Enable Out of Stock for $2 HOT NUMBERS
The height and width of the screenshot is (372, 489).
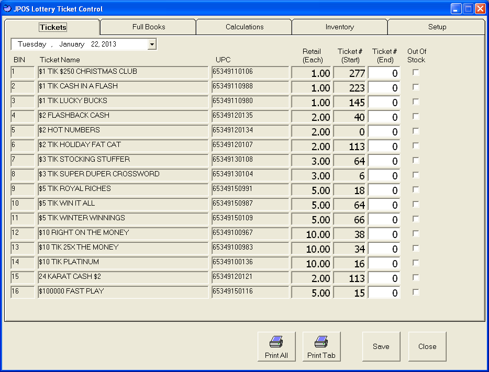416,131
